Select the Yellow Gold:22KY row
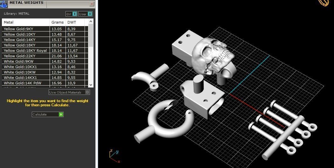334x168 pixels. 45,56
